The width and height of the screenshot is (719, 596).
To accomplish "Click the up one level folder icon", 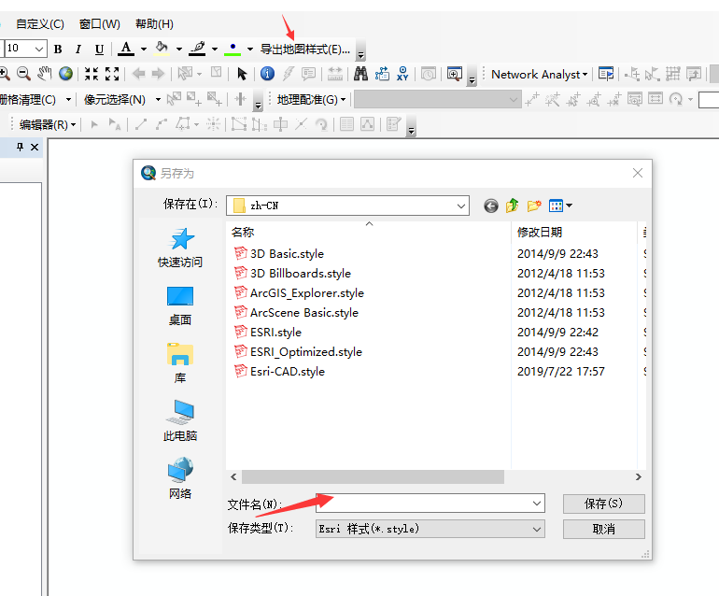I will point(513,206).
